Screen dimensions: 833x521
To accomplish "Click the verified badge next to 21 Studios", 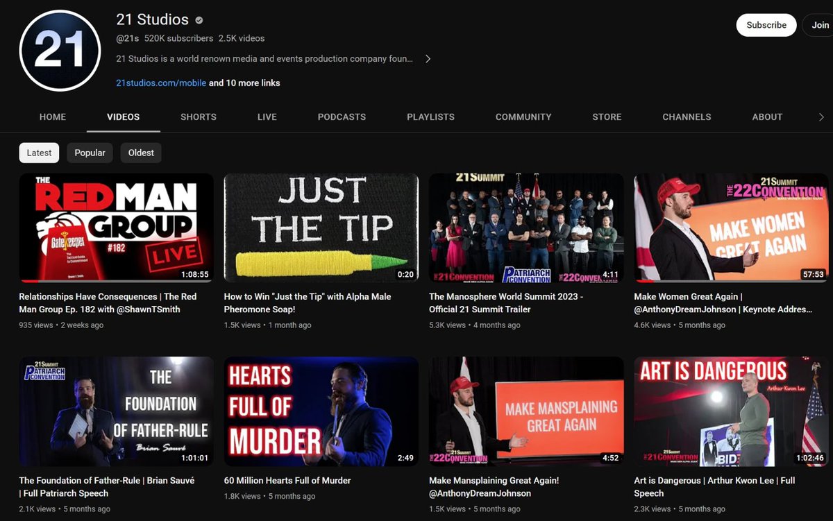I will tap(199, 20).
